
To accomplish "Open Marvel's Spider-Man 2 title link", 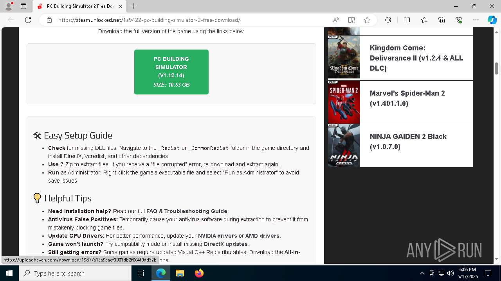I will point(407,98).
